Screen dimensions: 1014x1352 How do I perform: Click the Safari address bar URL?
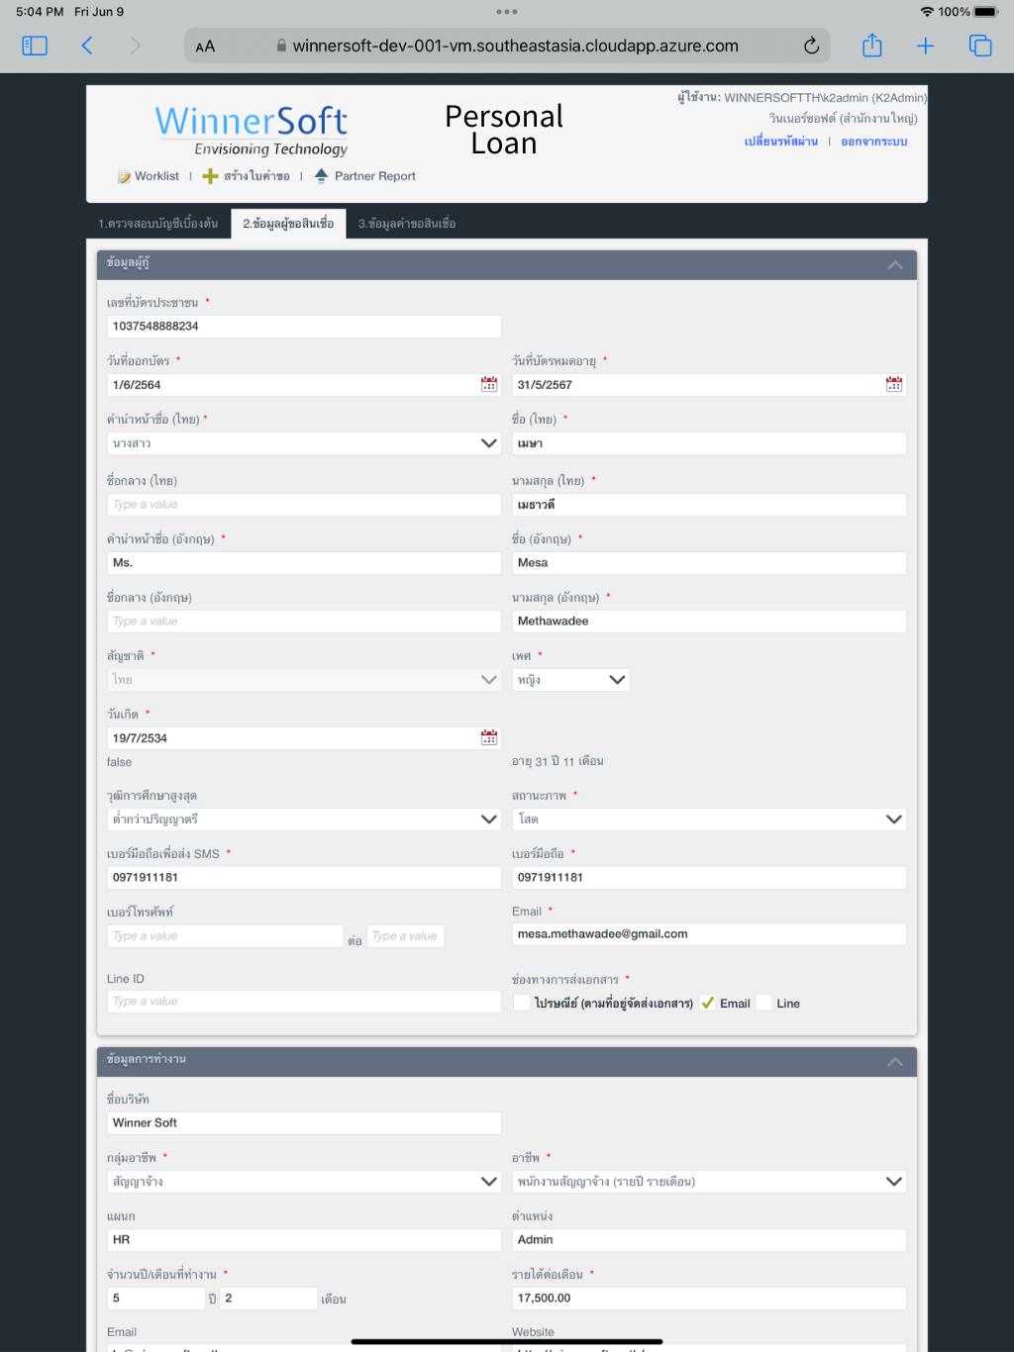point(515,47)
